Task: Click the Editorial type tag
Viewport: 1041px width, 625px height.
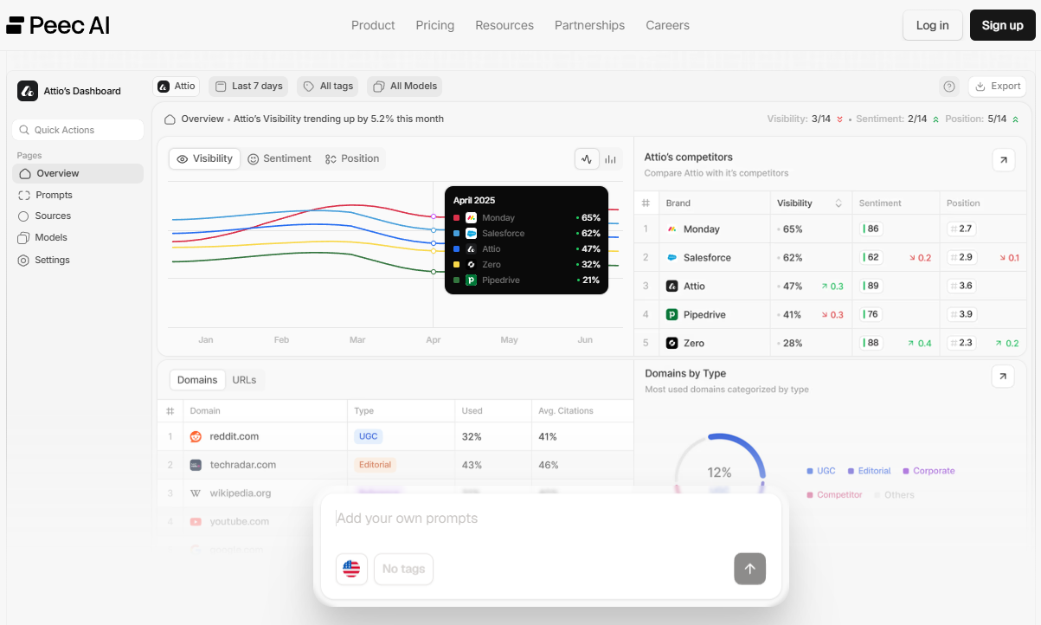Action: (375, 465)
